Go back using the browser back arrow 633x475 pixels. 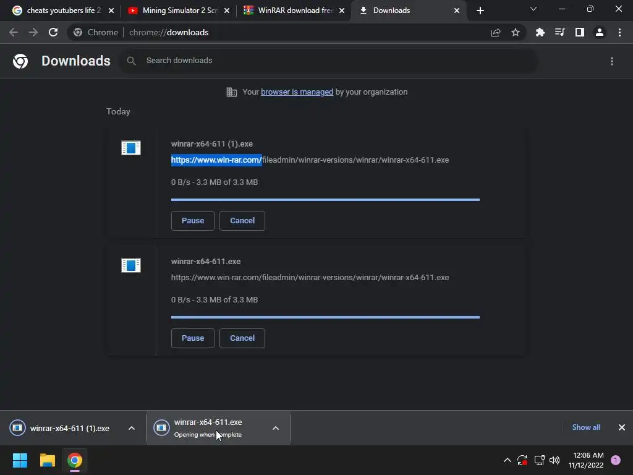[14, 32]
